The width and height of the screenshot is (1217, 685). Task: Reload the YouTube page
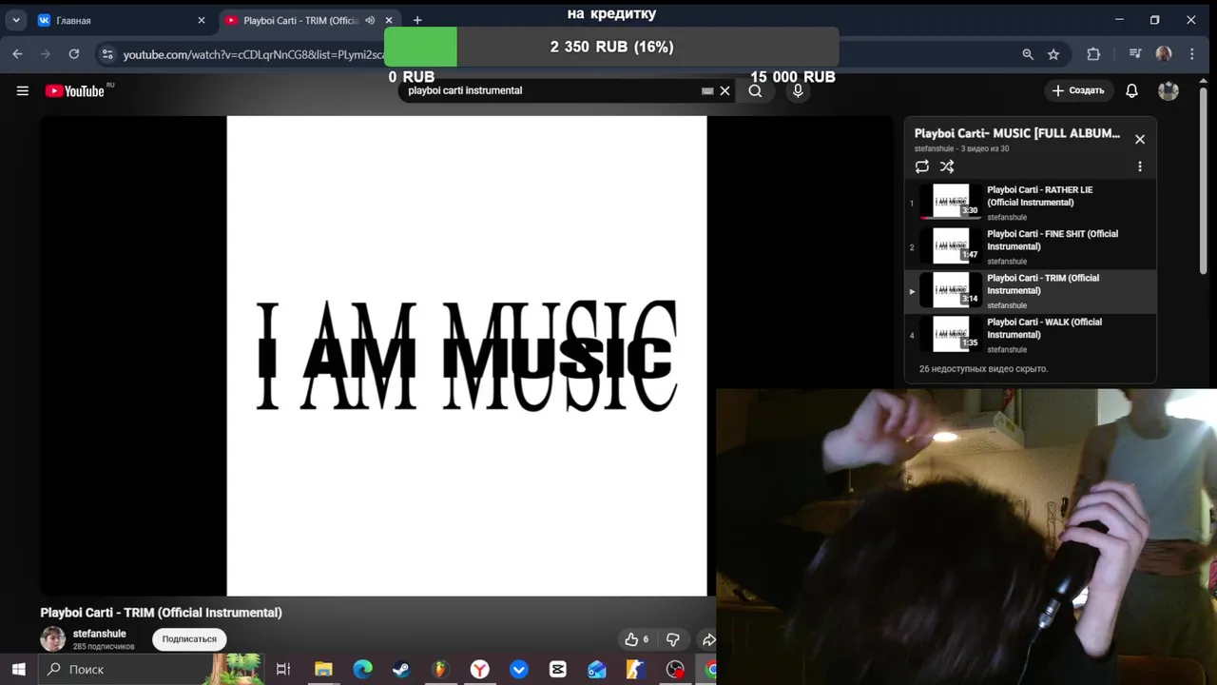pyautogui.click(x=73, y=54)
